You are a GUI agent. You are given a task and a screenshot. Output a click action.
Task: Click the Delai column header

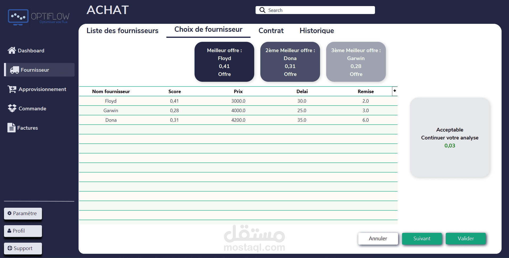pyautogui.click(x=302, y=91)
